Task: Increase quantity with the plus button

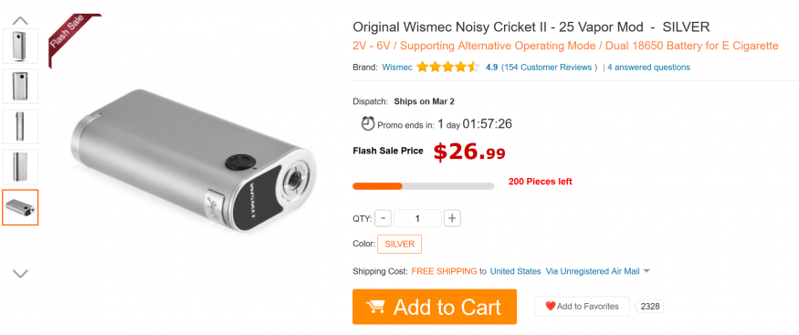Action: coord(452,219)
